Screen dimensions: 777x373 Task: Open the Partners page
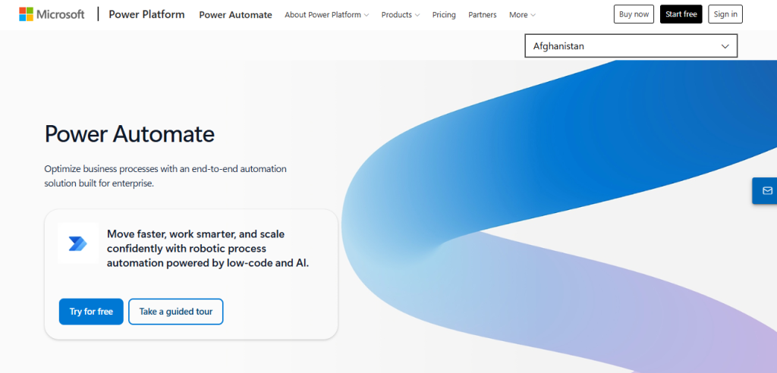(482, 15)
